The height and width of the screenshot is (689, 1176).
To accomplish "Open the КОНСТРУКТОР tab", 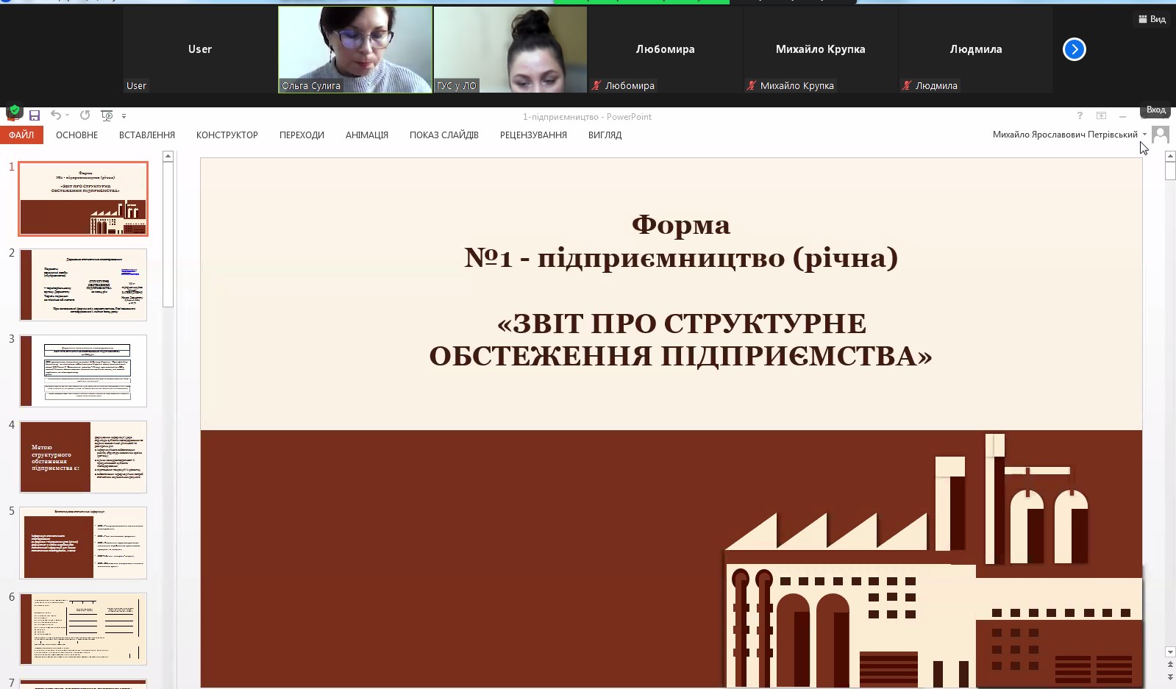I will [227, 135].
